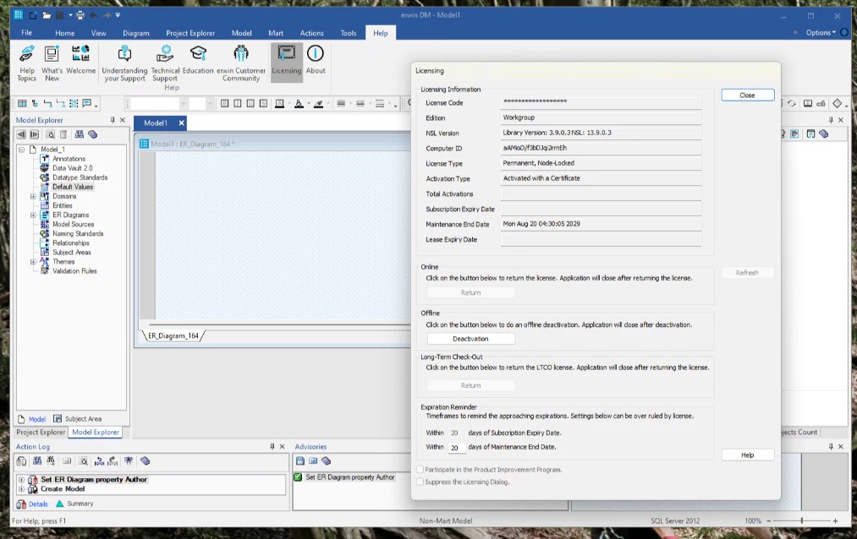
Task: Open Understanding your Support
Action: [124, 63]
